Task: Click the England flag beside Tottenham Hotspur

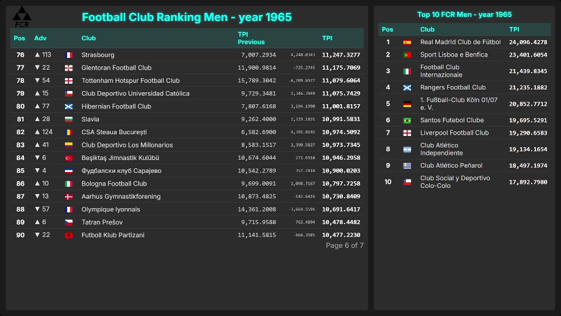Action: tap(69, 81)
